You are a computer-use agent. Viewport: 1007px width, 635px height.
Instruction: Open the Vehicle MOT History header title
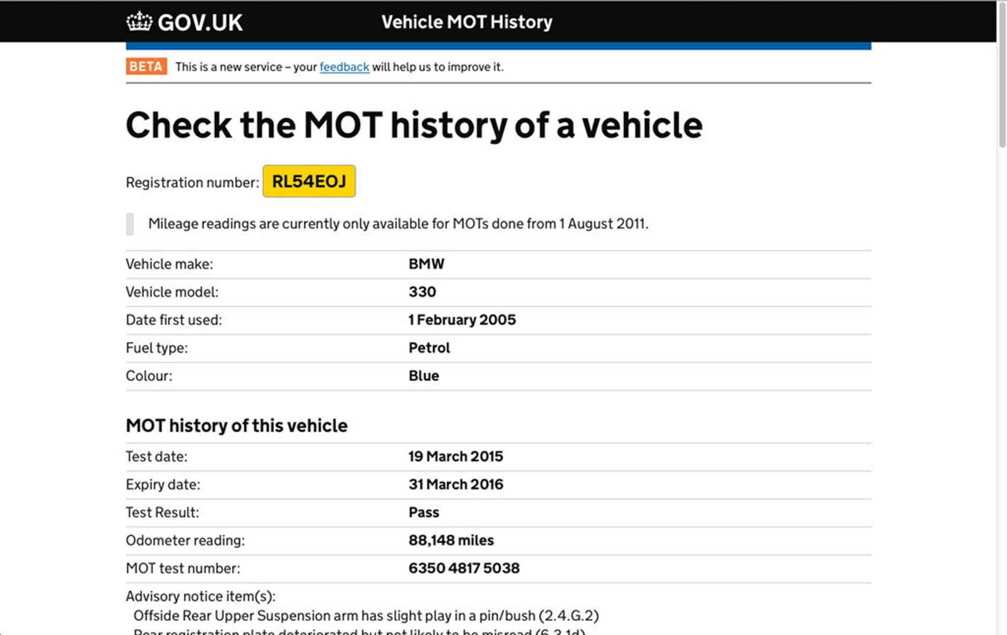(467, 22)
